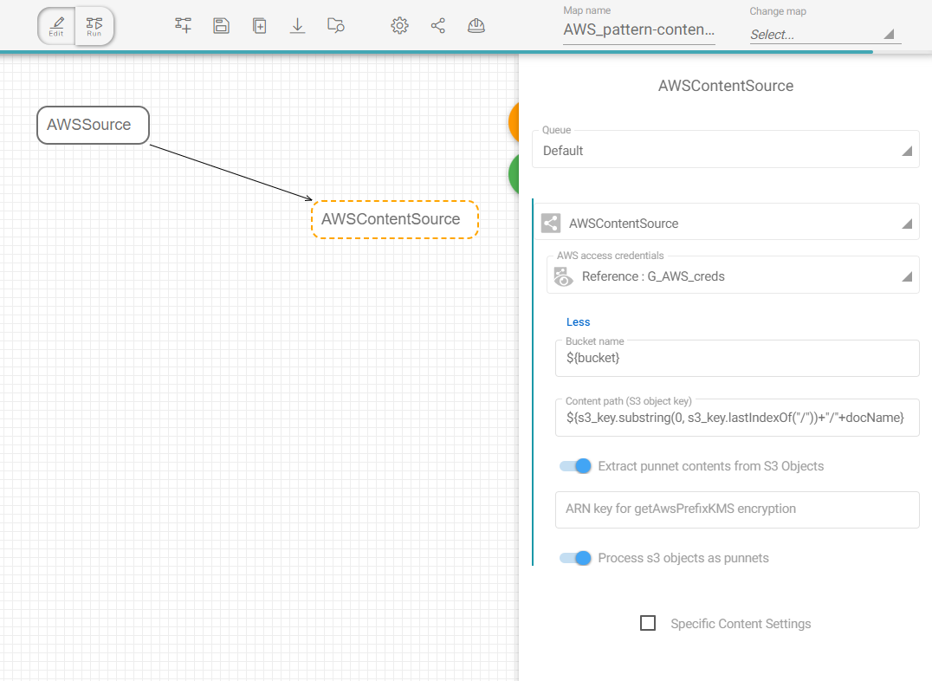Toggle Process s3 objects as punnets

click(575, 558)
